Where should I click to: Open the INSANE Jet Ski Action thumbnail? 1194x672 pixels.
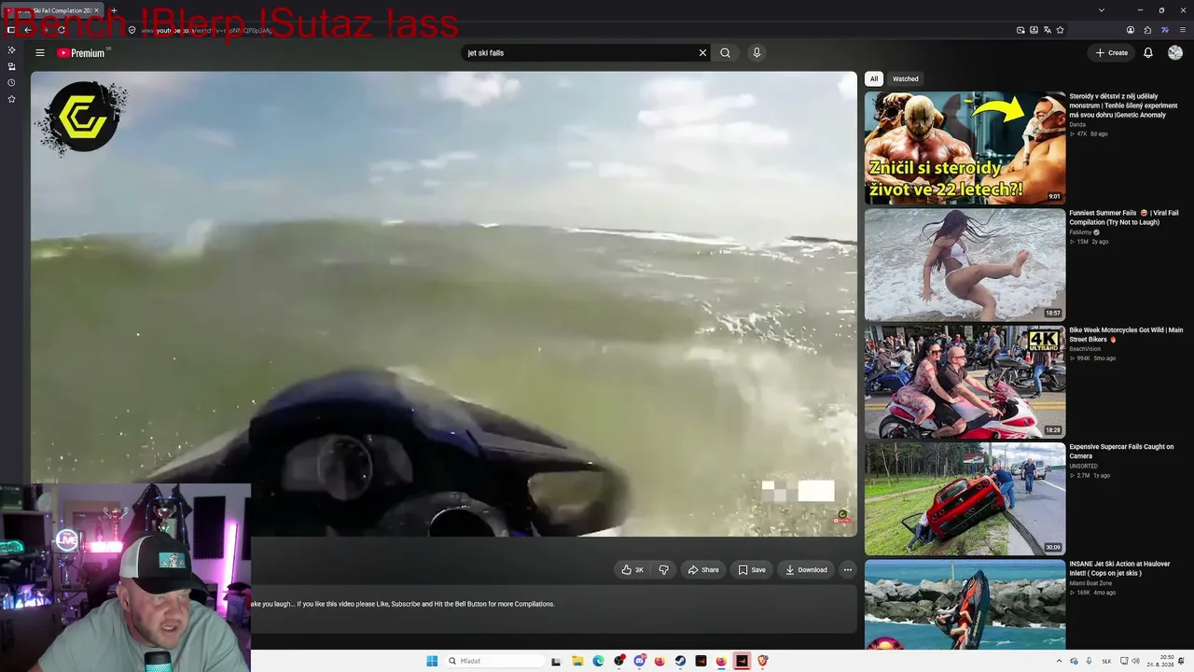(x=965, y=604)
